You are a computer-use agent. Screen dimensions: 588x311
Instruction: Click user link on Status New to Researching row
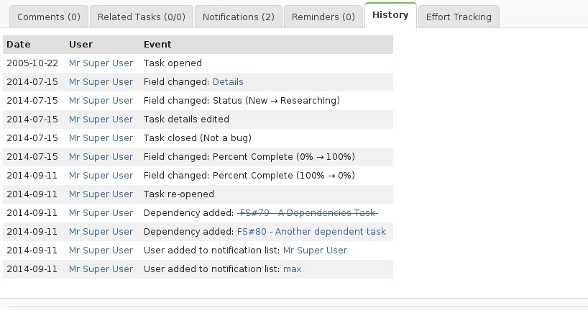[x=101, y=101]
